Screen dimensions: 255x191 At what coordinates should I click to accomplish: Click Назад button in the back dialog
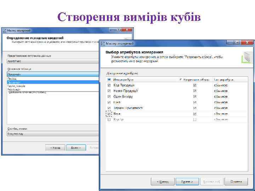55,147
